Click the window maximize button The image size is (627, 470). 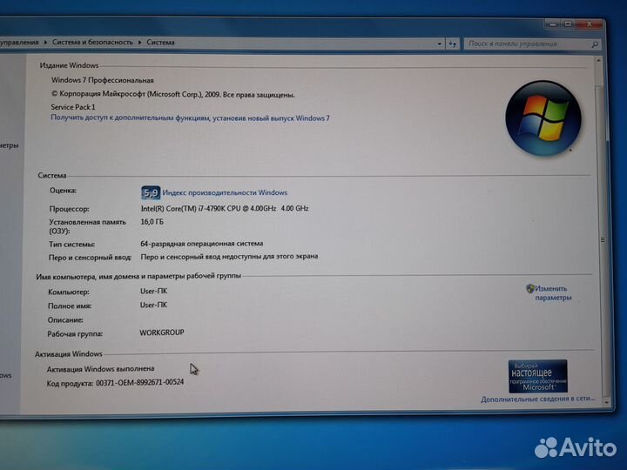(x=568, y=24)
